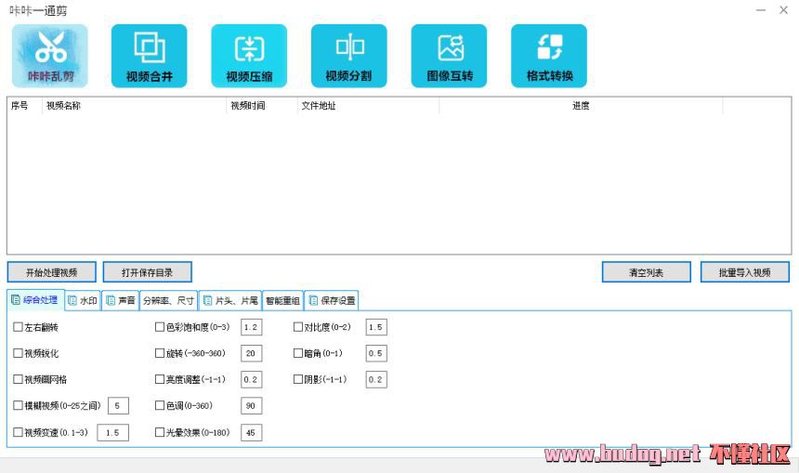Screen dimensions: 799x473
Task: Click the 批量导入视频 button
Action: [x=744, y=272]
